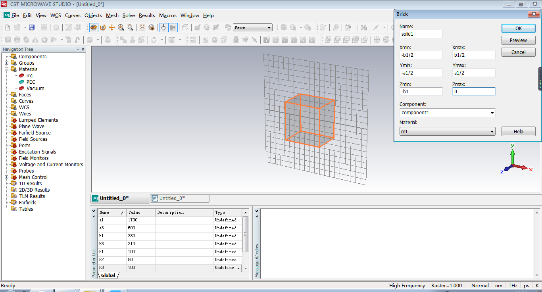
Task: Toggle the working plane grid display
Action: [173, 27]
